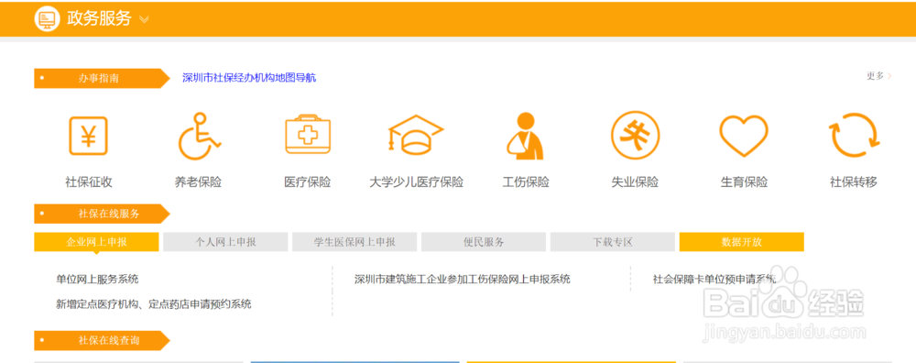This screenshot has height=363, width=916.
Task: Open 单位网上服务系统 link
Action: pos(98,280)
